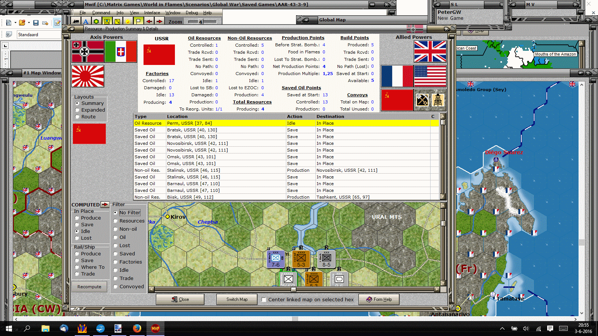Click the red arrow button beside COMPUTED

[x=105, y=205]
